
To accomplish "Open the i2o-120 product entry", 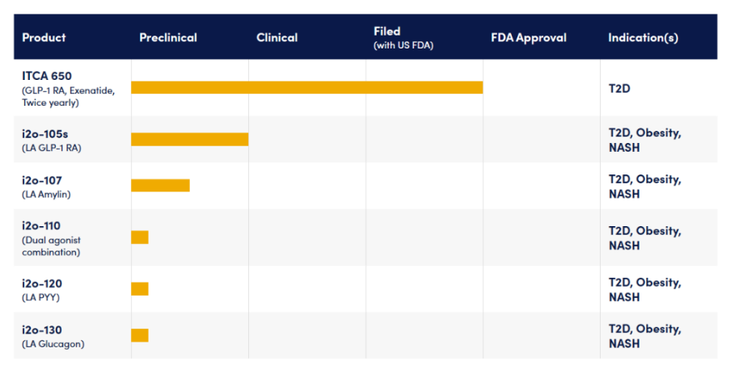I will pyautogui.click(x=42, y=283).
